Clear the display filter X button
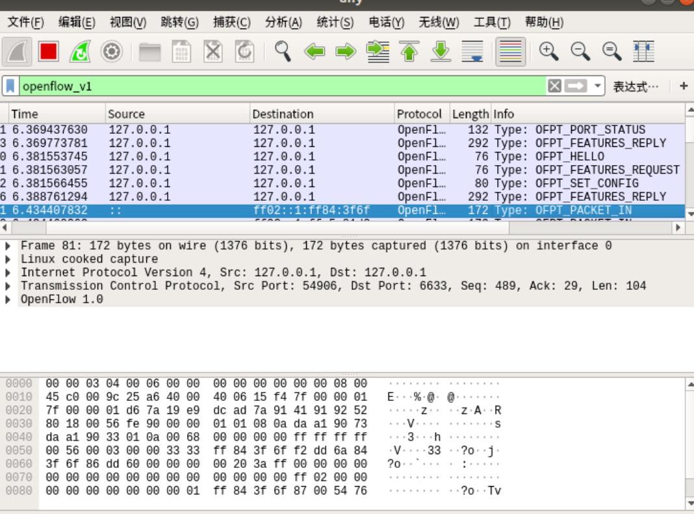 coord(554,86)
